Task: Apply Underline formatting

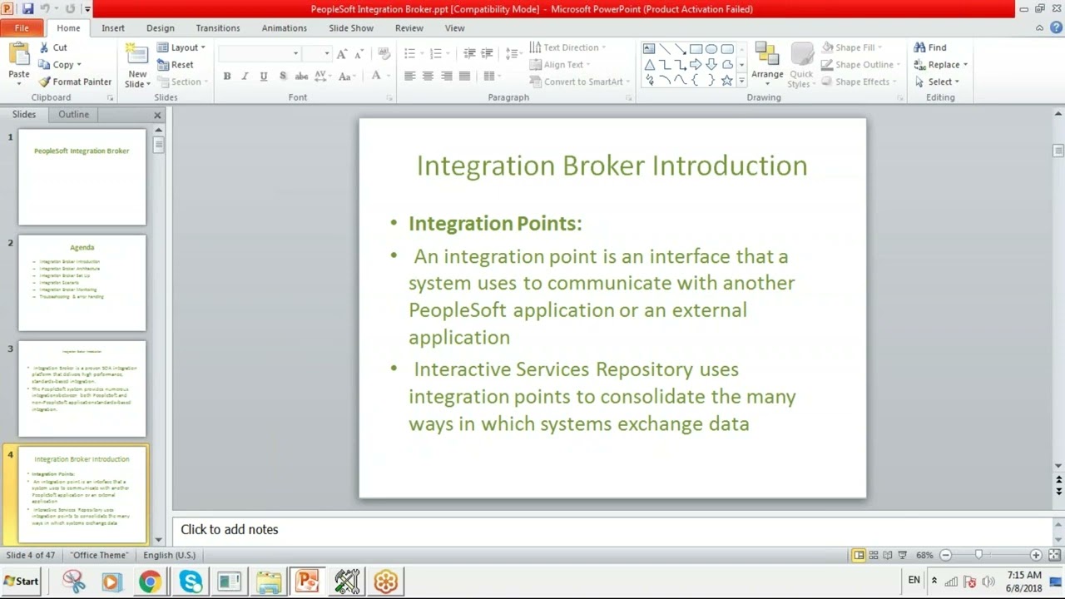Action: click(x=264, y=76)
